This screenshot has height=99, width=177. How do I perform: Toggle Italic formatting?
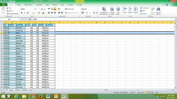click(25, 13)
